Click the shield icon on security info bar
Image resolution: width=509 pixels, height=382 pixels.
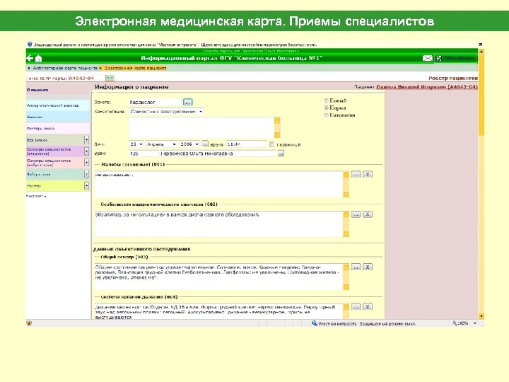point(30,44)
